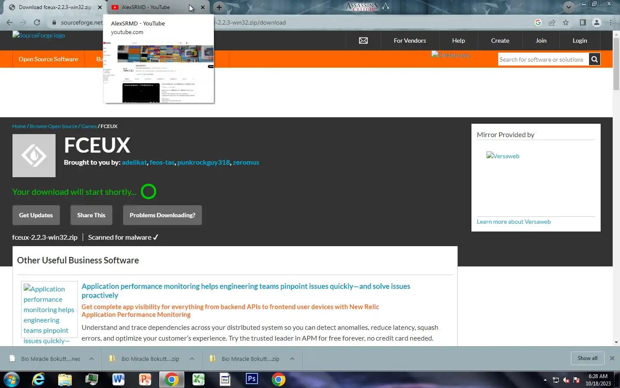This screenshot has width=620, height=388.
Task: Close the AlexSRMD YouTube tab
Action: coord(203,7)
